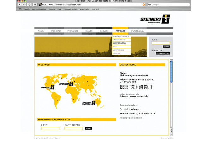The width and height of the screenshot is (205, 141).
Task: Open the Google bookmark in the bookmarks bar
Action: click(52, 9)
